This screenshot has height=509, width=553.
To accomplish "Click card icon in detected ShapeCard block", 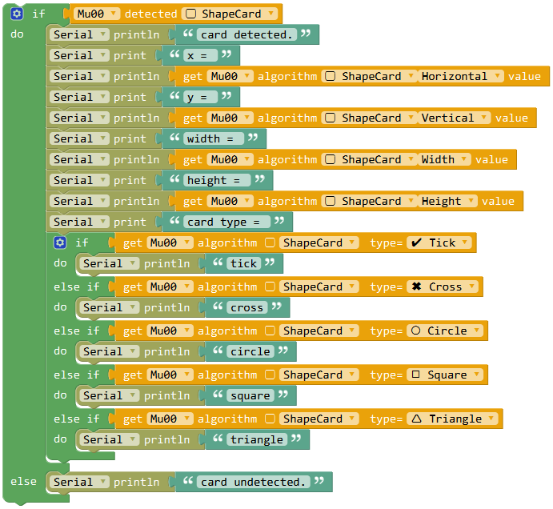I will 190,14.
